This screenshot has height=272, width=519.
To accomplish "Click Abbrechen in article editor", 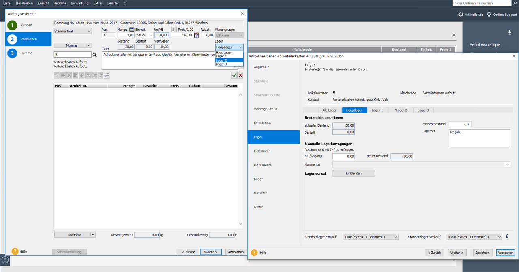I will click(505, 253).
